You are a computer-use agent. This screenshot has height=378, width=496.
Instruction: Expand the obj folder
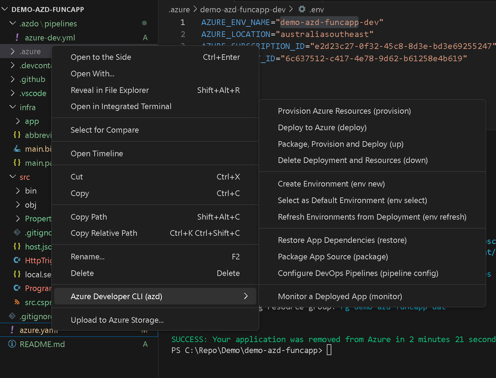18,204
